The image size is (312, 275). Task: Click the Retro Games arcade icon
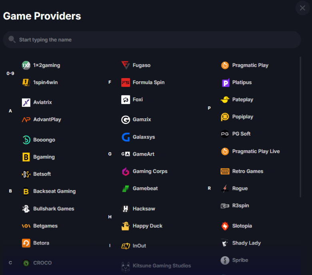[x=225, y=171]
